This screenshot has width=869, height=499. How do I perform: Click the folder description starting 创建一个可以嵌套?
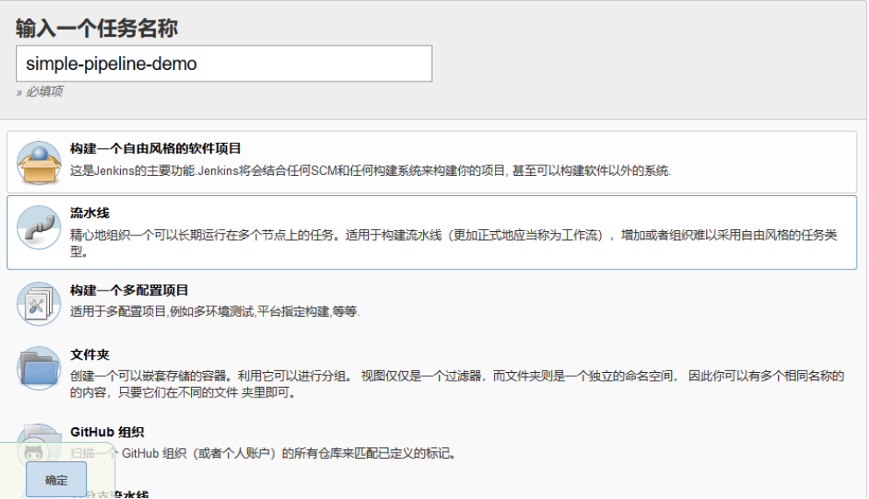point(456,384)
